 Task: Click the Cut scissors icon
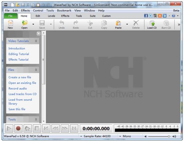(x=90, y=23)
